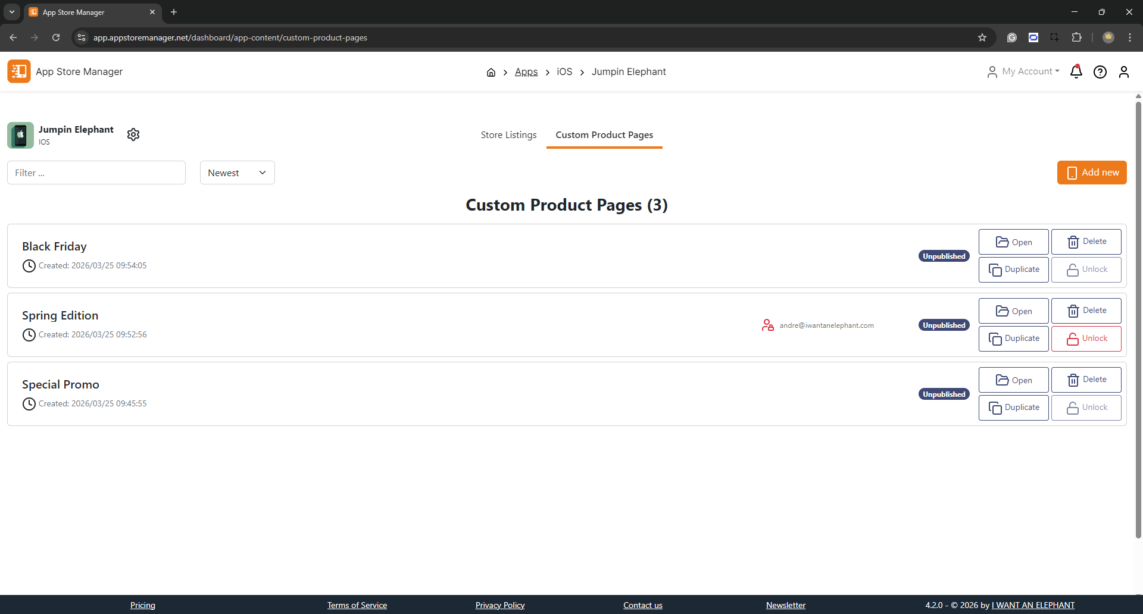The width and height of the screenshot is (1143, 614).
Task: Open the help question mark icon
Action: [1100, 72]
